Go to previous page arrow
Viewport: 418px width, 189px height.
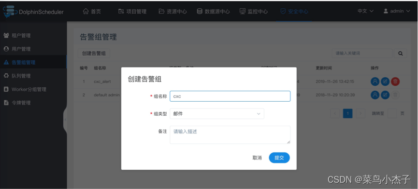coord(335,113)
